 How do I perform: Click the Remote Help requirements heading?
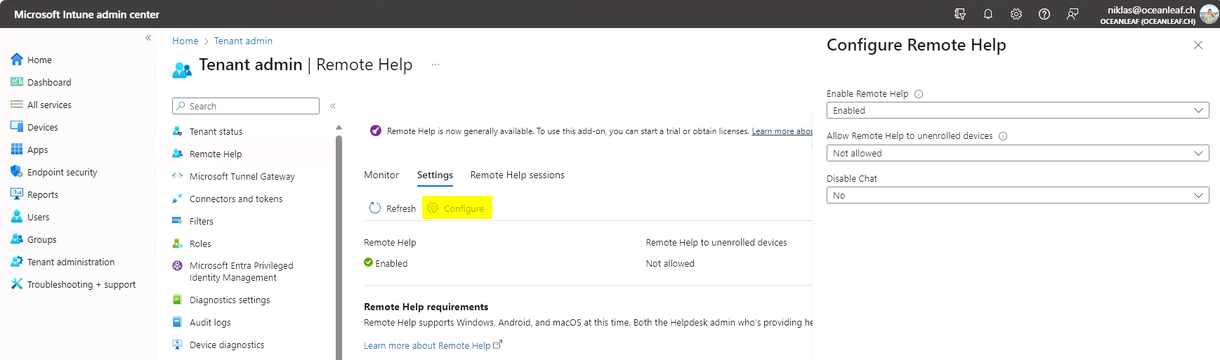click(426, 307)
